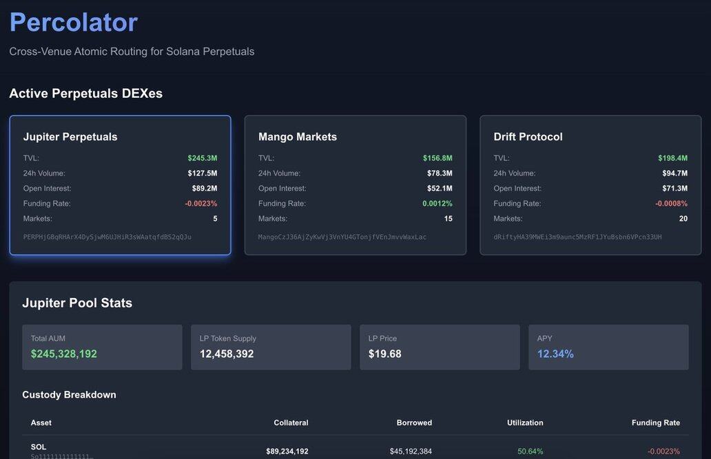Click the Total AUM stat tile
This screenshot has height=459, width=711.
[x=102, y=347]
